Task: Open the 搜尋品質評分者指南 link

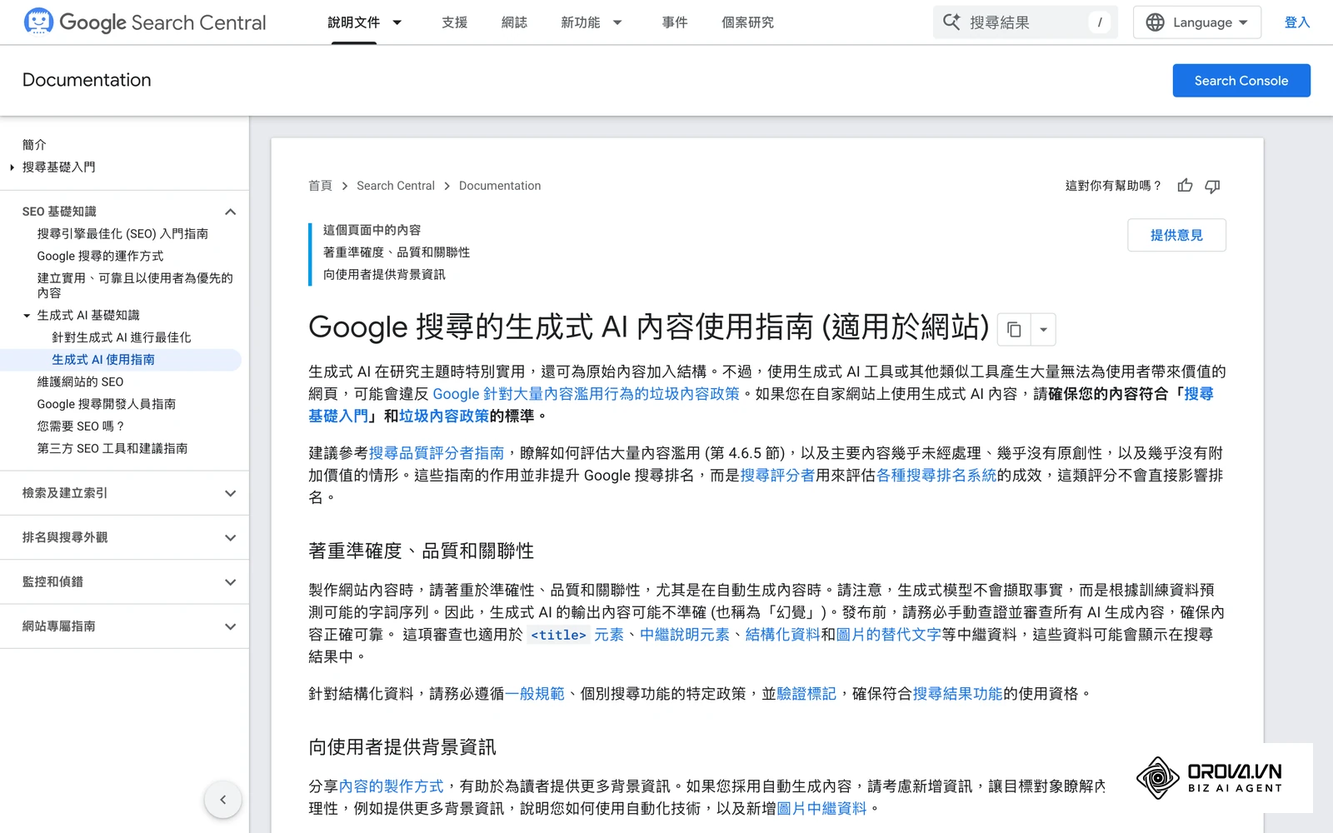Action: (437, 453)
